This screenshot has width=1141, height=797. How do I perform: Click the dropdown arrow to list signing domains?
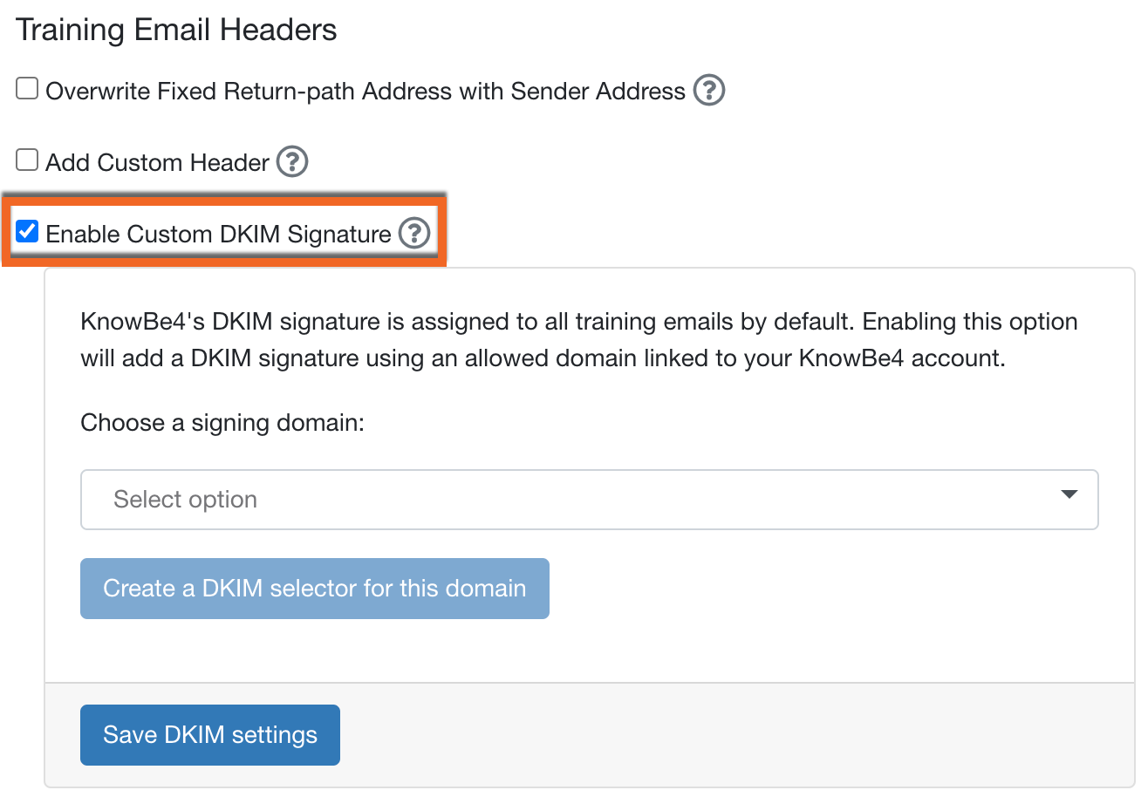(1069, 494)
